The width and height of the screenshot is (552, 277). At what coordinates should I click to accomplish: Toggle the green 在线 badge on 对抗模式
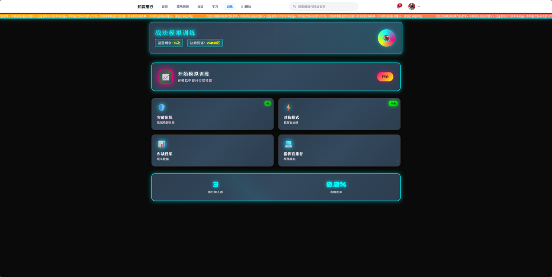pyautogui.click(x=392, y=103)
